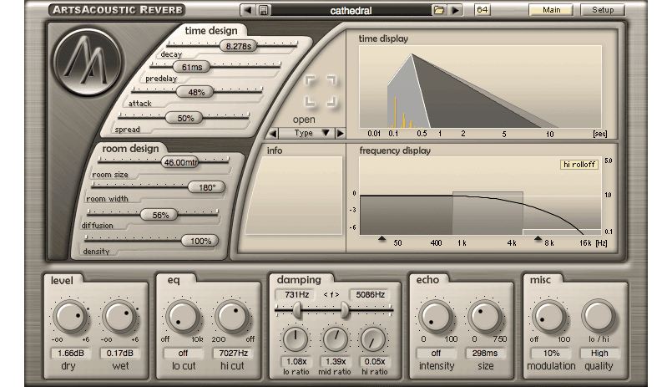
Task: Click the high frequency marker triangle near 8k
Action: (538, 238)
